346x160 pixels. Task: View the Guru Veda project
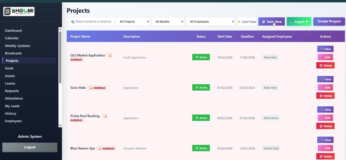click(325, 79)
